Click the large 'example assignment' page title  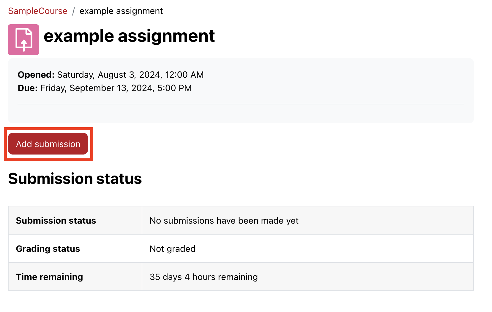129,36
